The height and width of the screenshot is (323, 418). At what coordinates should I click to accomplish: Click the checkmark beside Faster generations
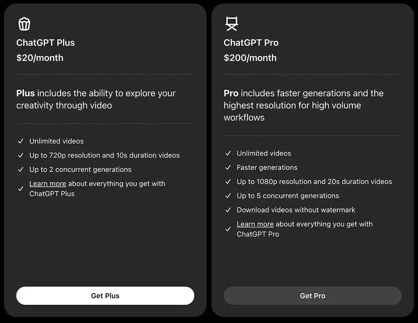228,167
